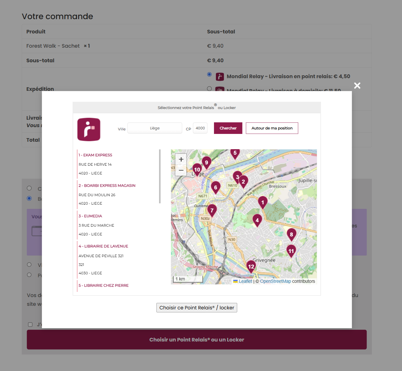Click the Chercher button
Screen dimensions: 402x371
(228, 128)
